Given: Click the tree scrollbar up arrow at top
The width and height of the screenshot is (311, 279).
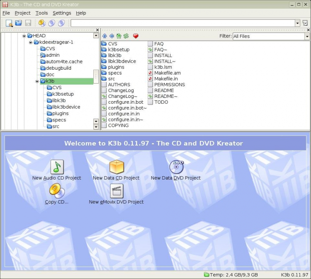Looking at the screenshot, I should (x=96, y=36).
